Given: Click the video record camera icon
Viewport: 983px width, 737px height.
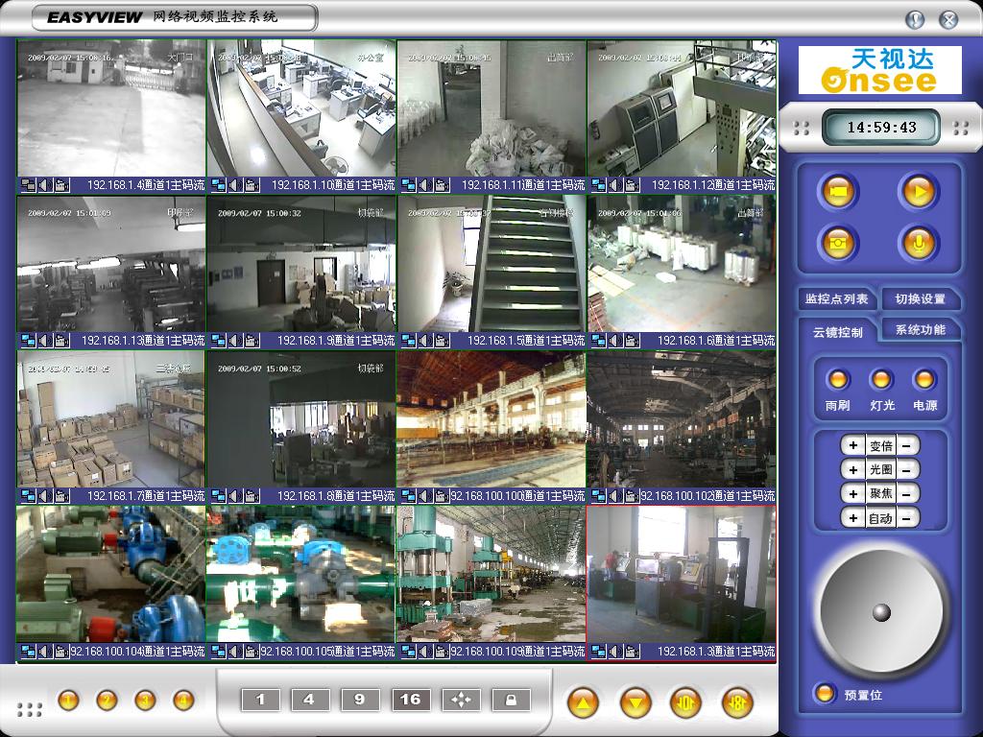Looking at the screenshot, I should coord(838,192).
